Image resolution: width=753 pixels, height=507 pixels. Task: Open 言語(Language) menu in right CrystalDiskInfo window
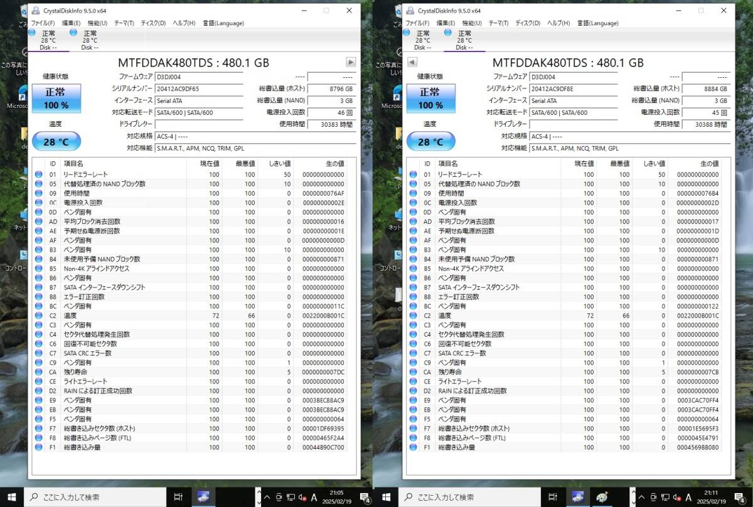click(598, 23)
